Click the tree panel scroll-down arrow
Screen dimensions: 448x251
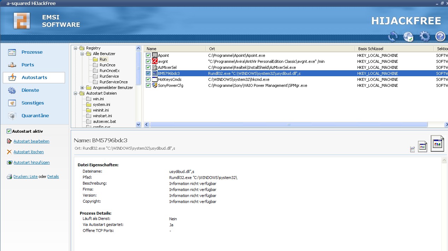coord(138,124)
